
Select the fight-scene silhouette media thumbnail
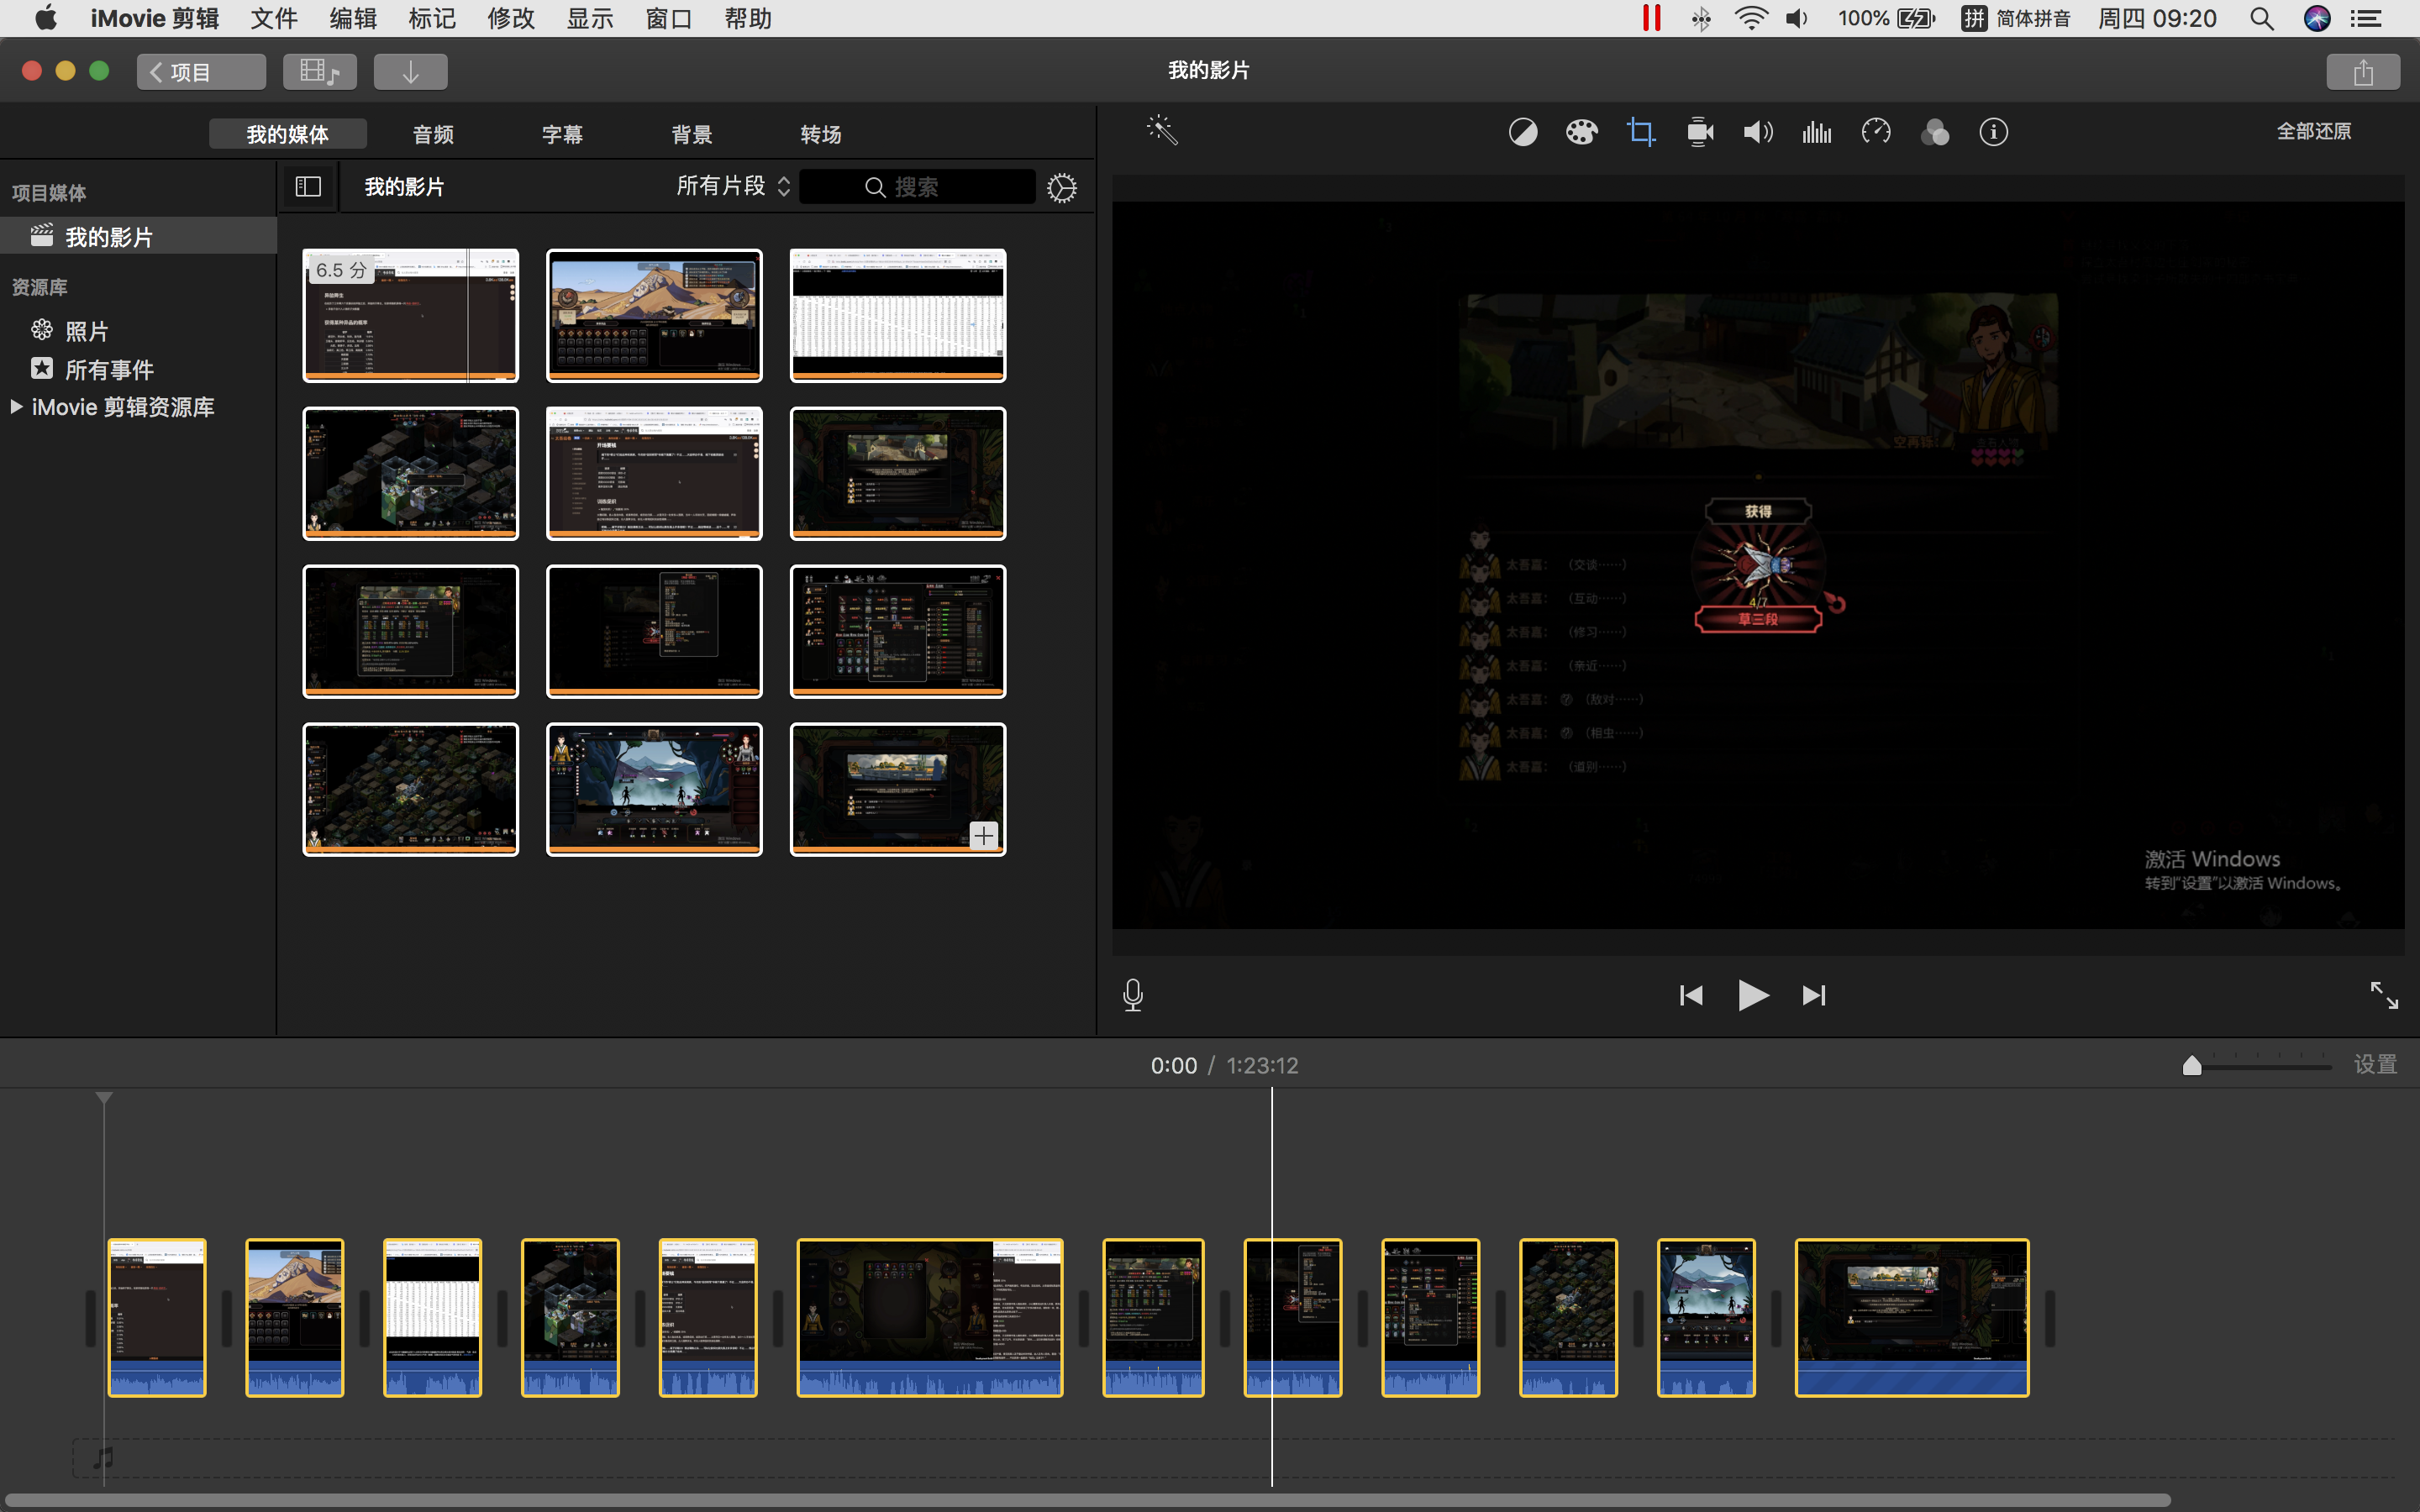tap(654, 789)
